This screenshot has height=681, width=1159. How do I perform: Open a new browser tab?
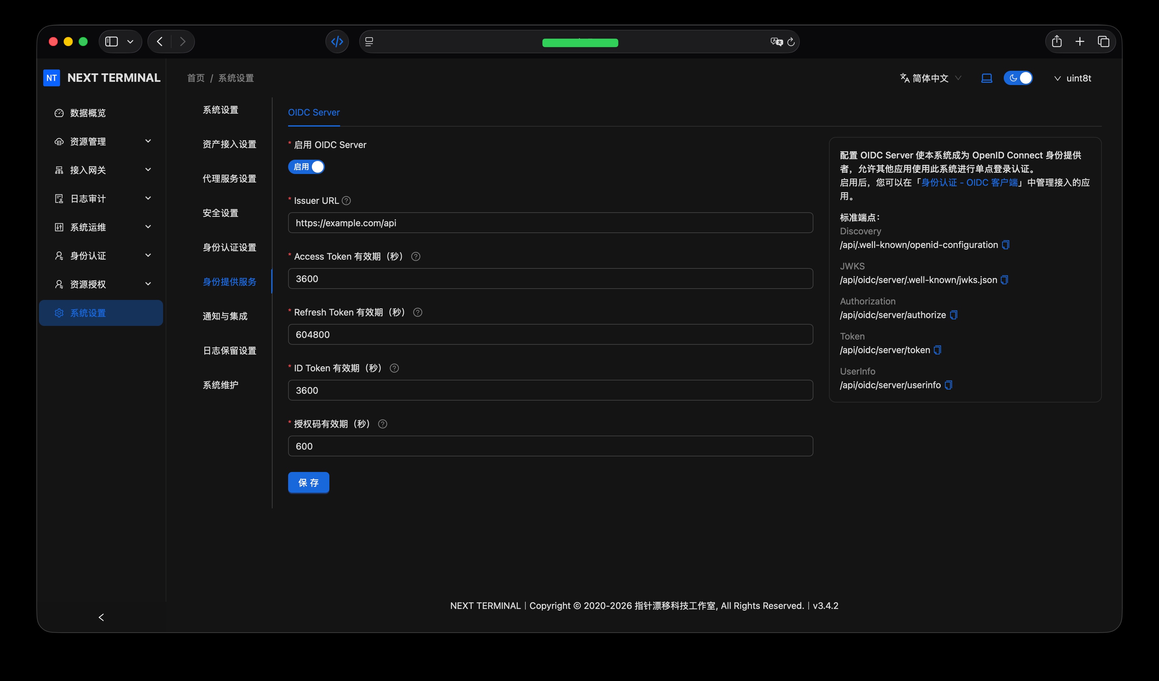coord(1080,41)
